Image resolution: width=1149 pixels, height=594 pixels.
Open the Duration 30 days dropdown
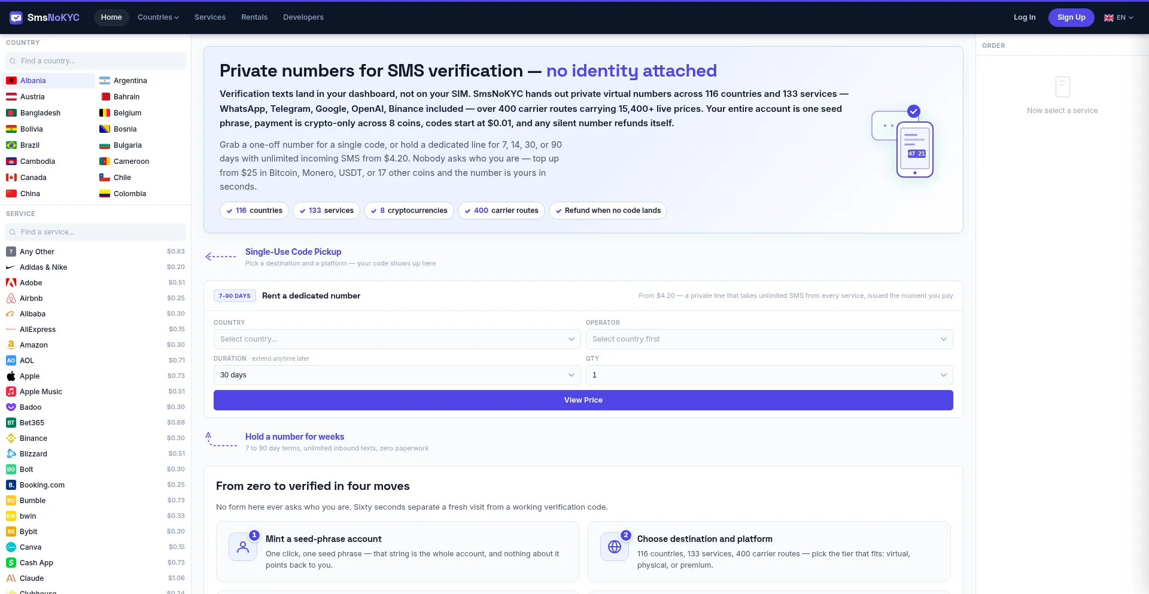[397, 375]
